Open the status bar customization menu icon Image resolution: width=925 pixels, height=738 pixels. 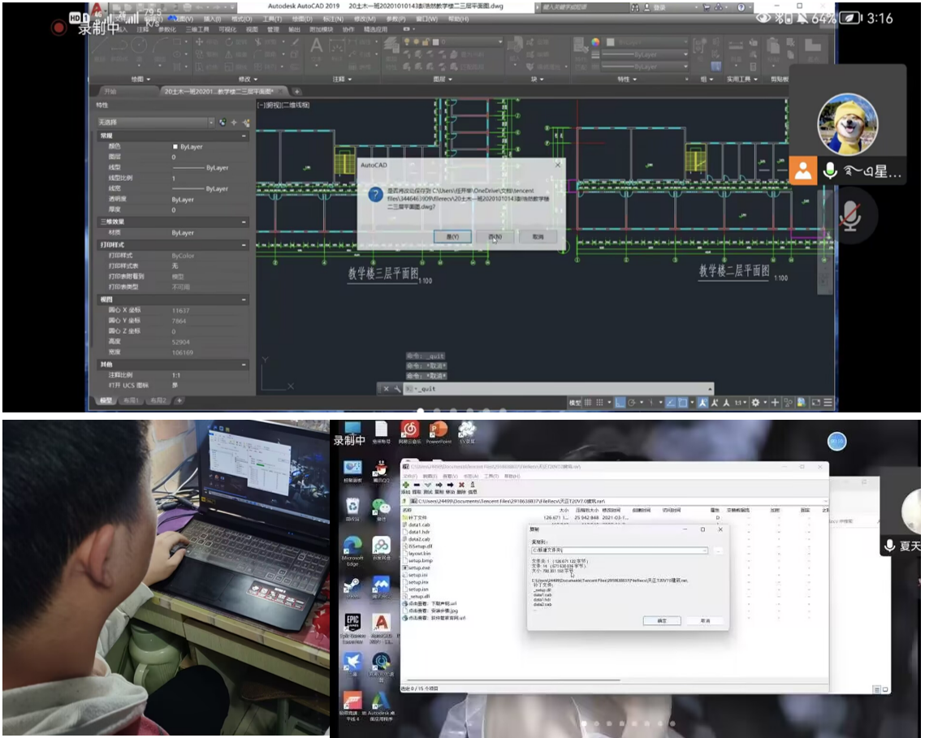(828, 403)
